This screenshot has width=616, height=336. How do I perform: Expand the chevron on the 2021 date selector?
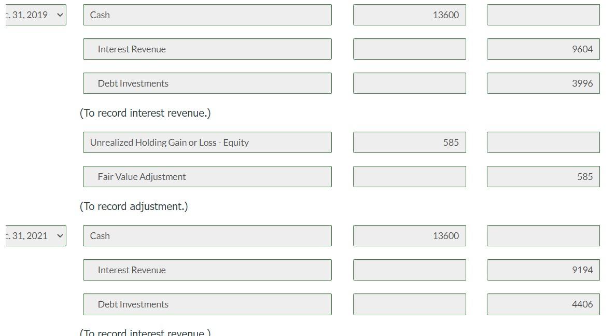(x=59, y=235)
